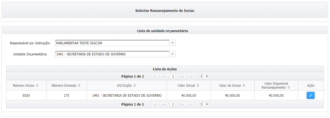Click the top paginator last-page icon

[x=191, y=76]
